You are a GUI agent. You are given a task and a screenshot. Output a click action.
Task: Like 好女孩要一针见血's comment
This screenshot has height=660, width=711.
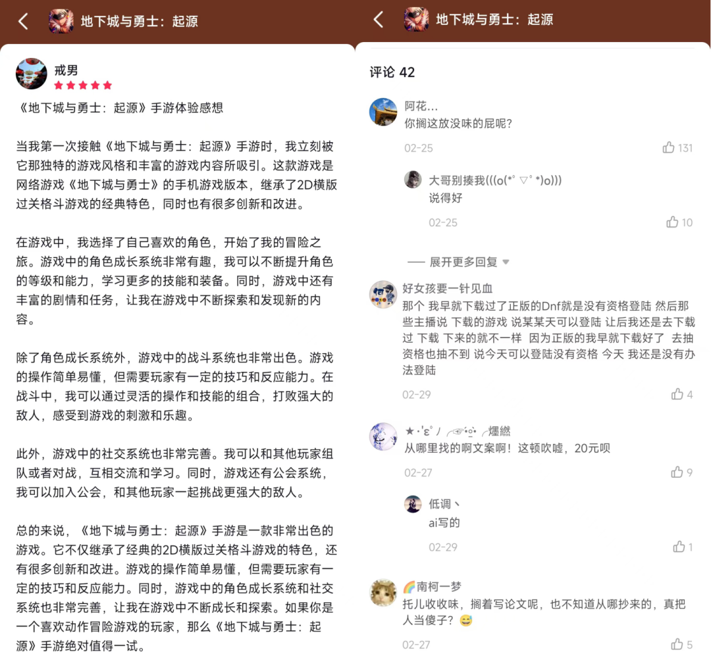[677, 394]
